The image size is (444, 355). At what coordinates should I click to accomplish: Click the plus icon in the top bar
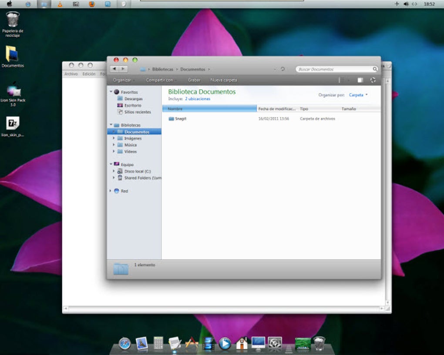click(x=397, y=3)
